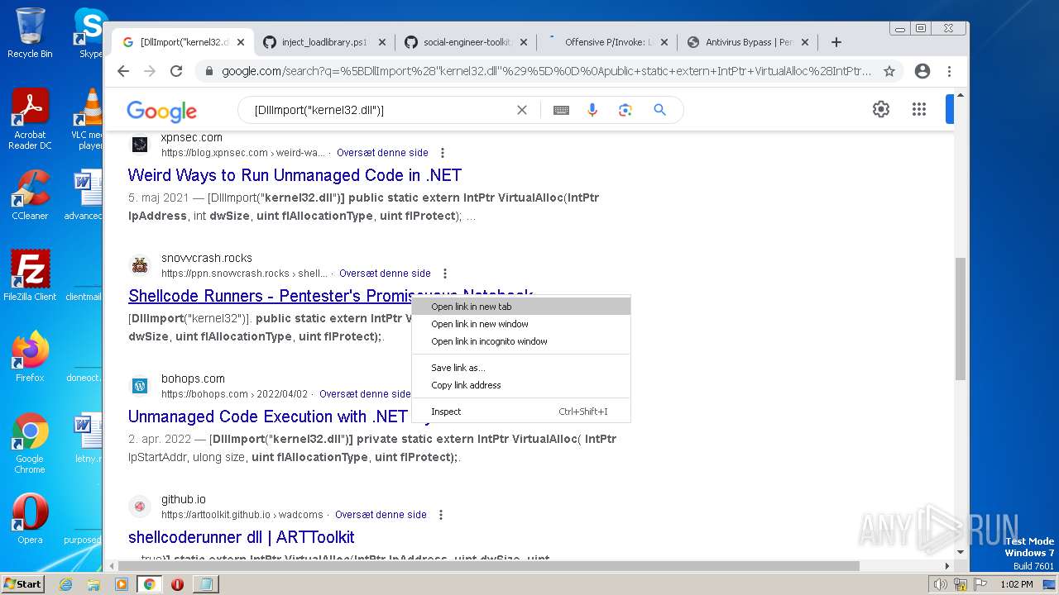1059x595 pixels.
Task: Open Google quick settings gear
Action: coord(881,109)
